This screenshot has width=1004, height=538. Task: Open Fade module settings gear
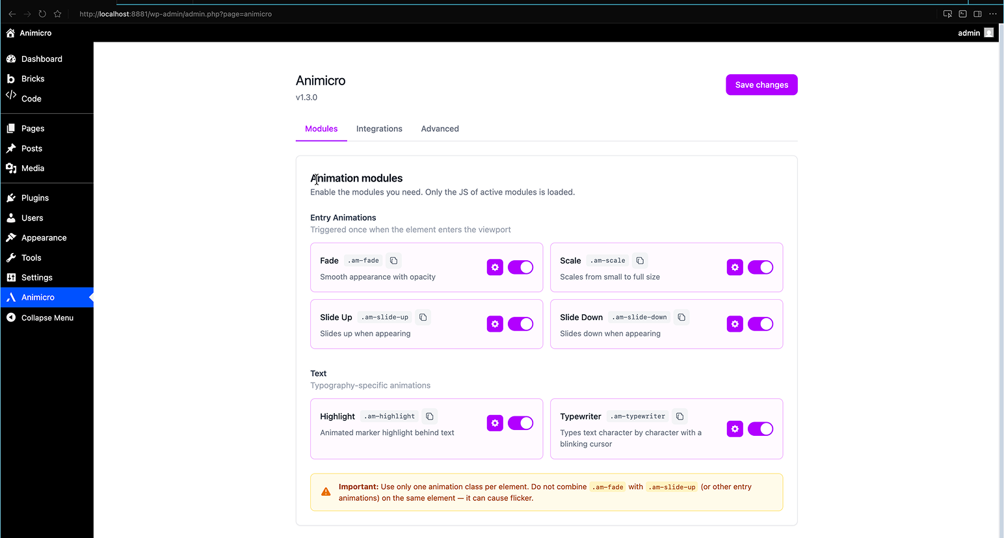point(495,267)
